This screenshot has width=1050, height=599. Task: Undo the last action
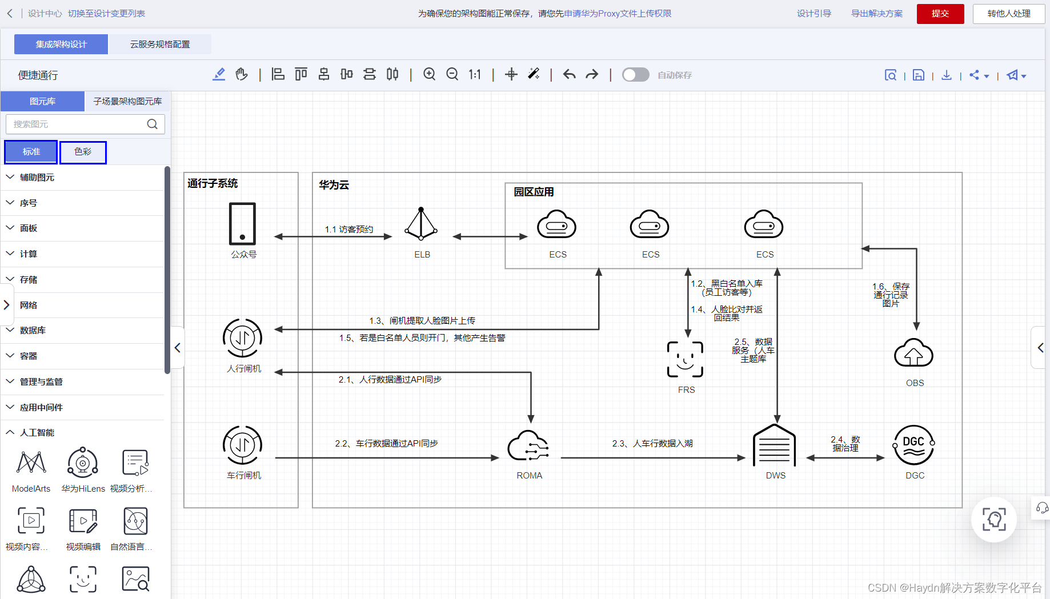(x=570, y=74)
